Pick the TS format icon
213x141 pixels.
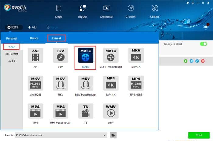(86, 111)
